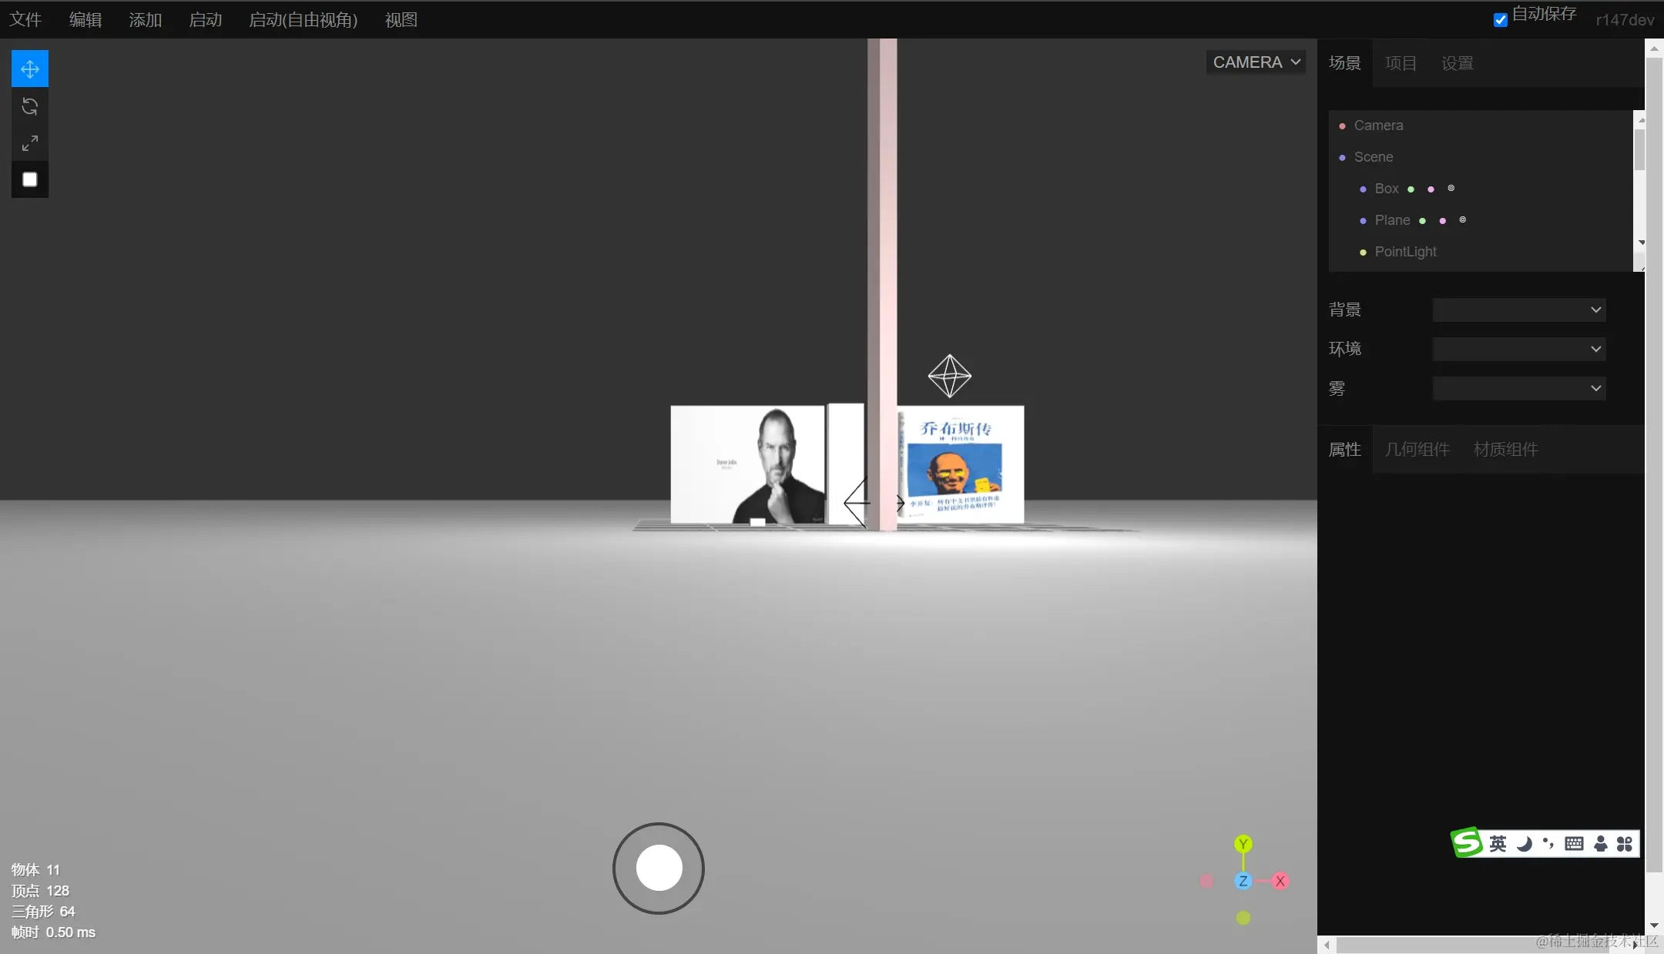Click the Steve Jobs portrait plane

(x=746, y=464)
